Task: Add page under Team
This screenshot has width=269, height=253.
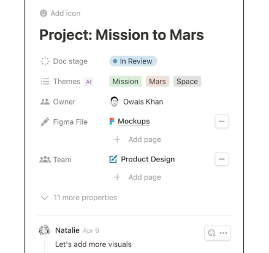Action: coord(137,177)
